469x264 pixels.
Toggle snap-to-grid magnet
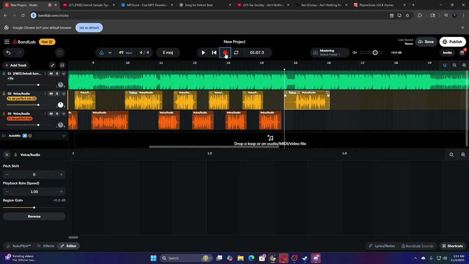[444, 65]
